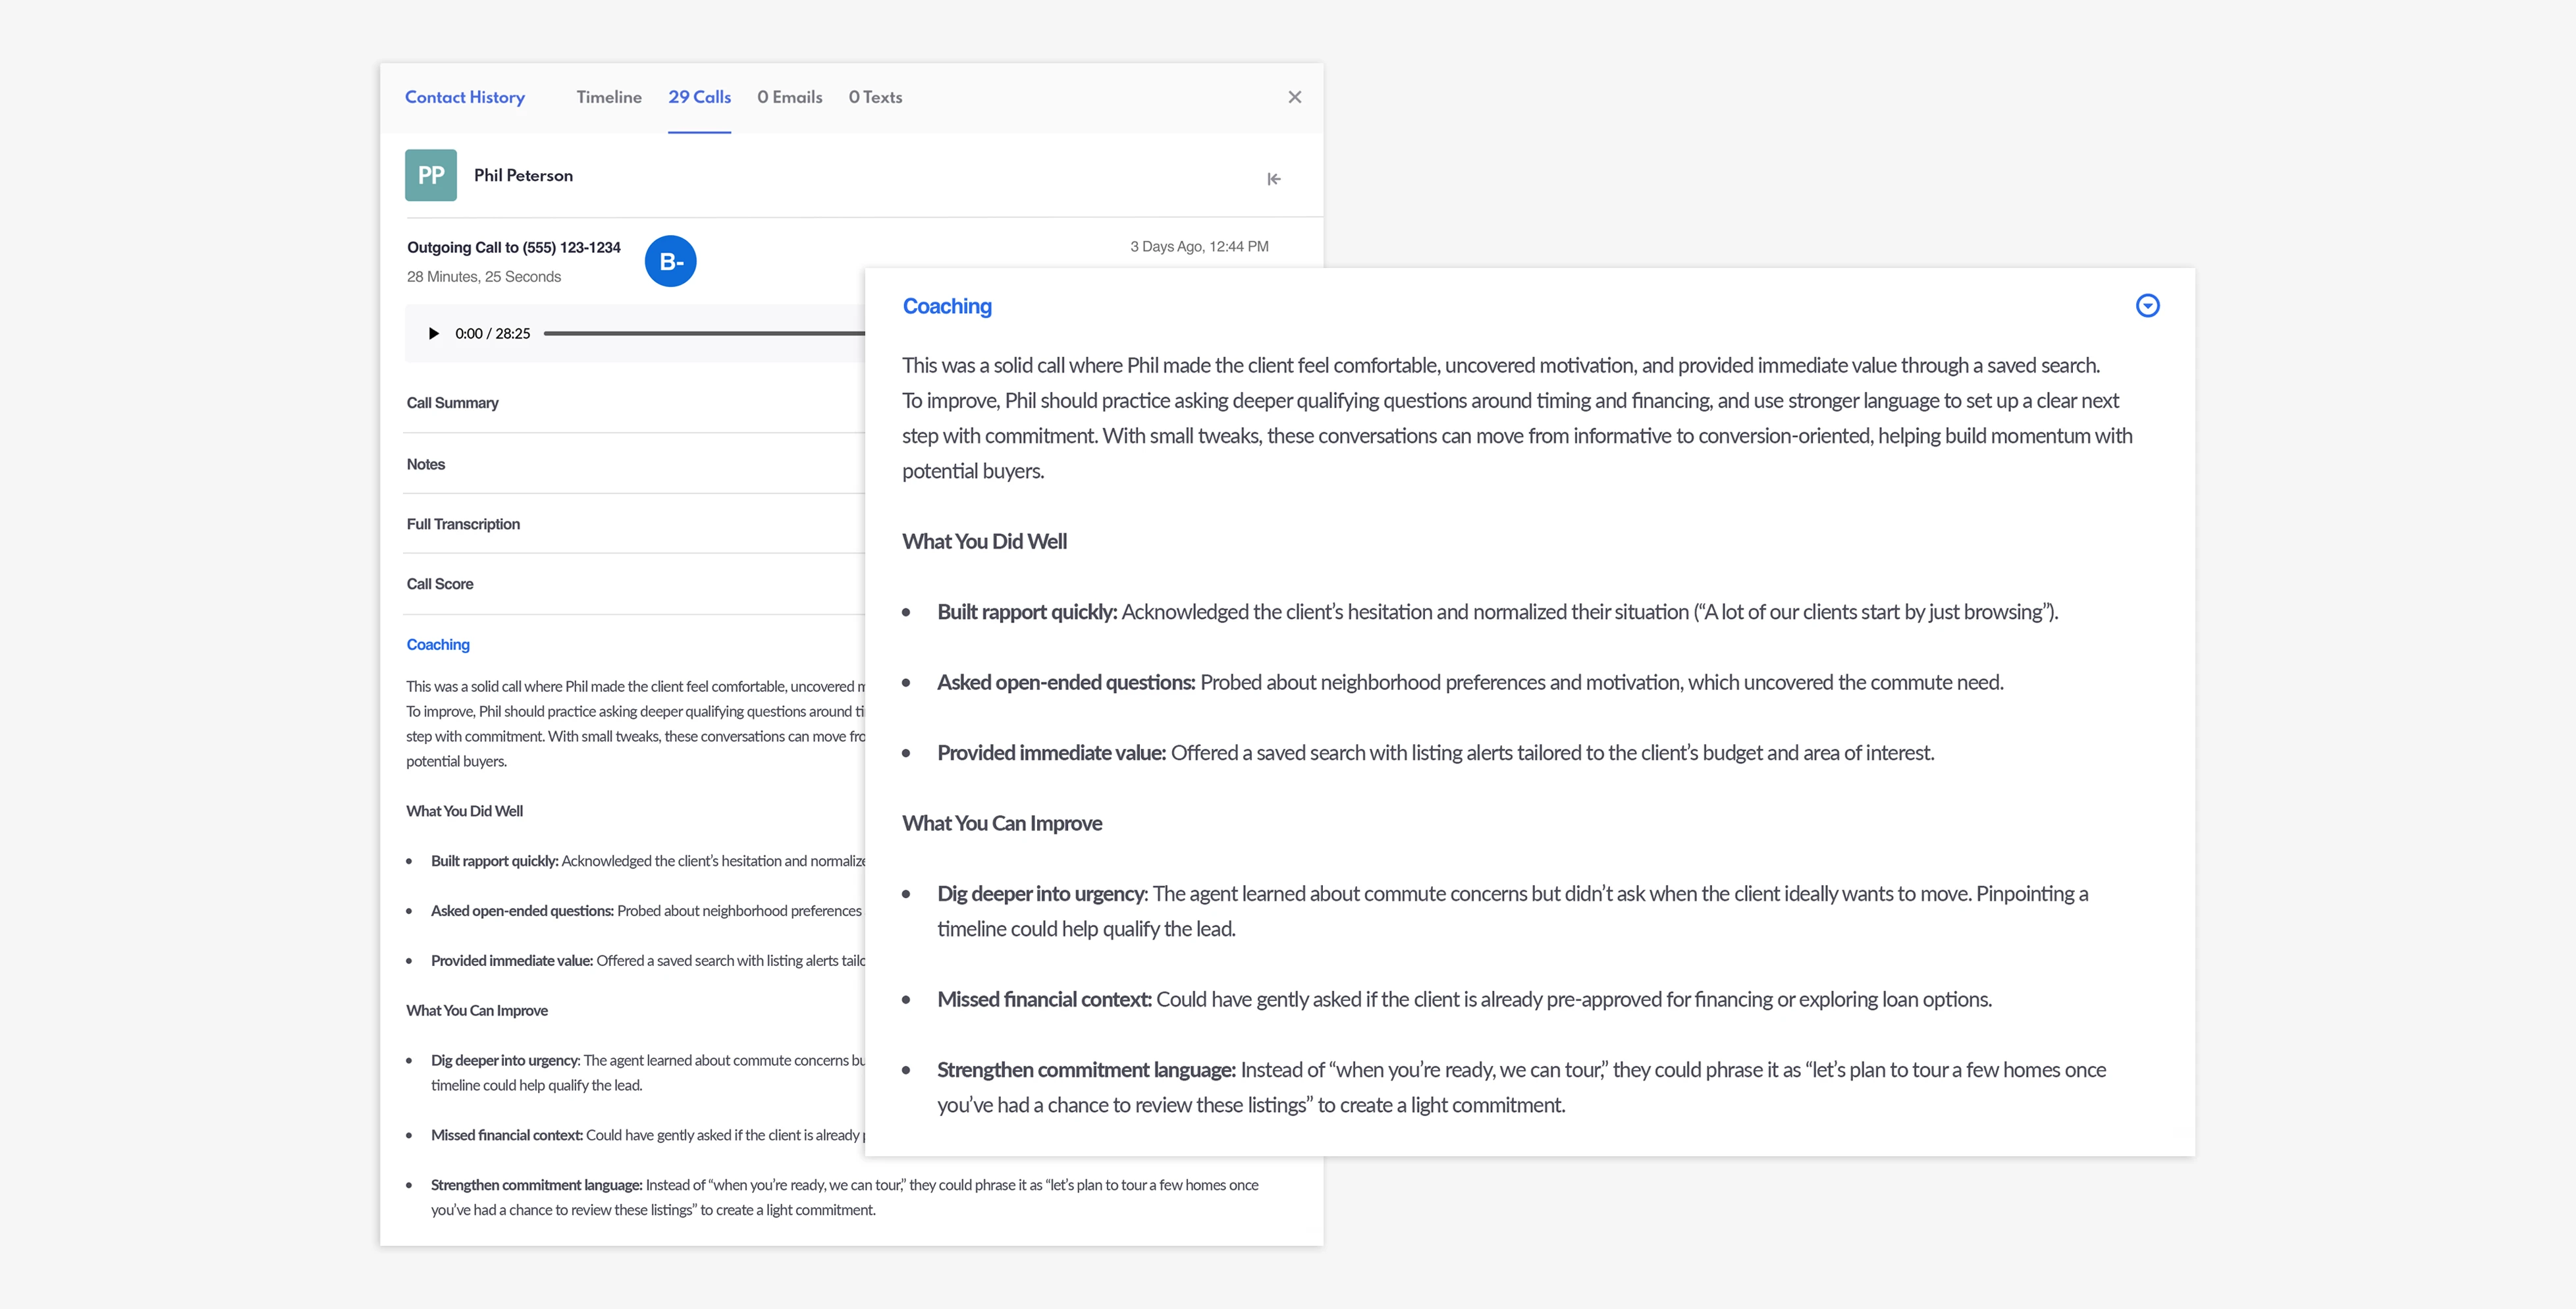Close the Contact History panel
Image resolution: width=2576 pixels, height=1309 pixels.
coord(1294,97)
